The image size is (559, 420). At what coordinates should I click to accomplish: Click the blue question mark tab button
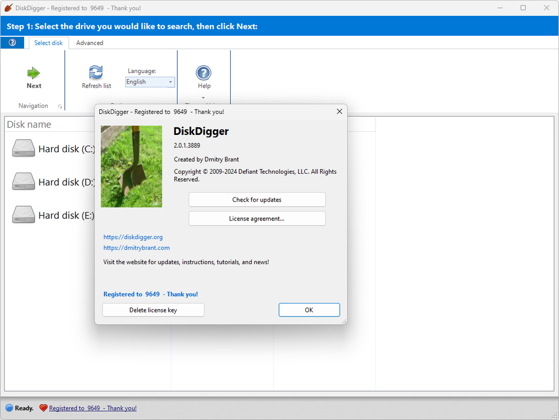[x=12, y=43]
